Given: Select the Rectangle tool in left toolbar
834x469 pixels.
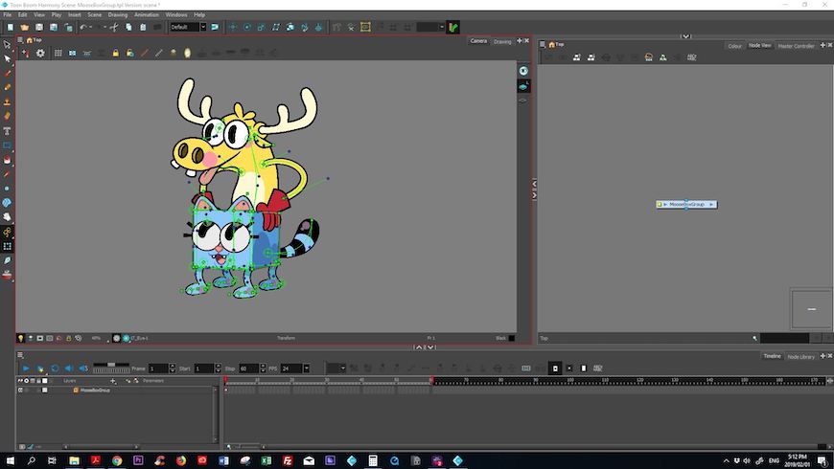Looking at the screenshot, I should tap(7, 145).
